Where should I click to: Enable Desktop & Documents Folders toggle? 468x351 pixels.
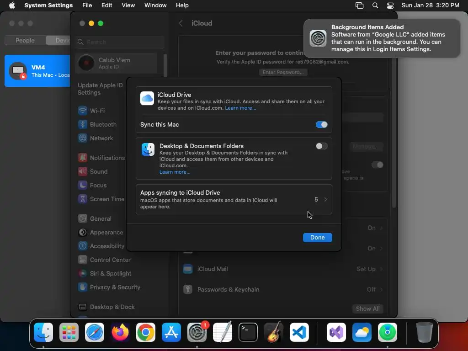[321, 146]
